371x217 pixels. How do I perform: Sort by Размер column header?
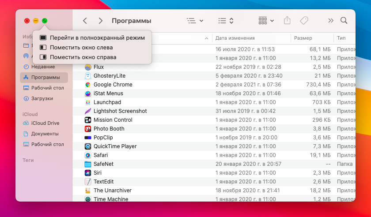tap(312, 38)
